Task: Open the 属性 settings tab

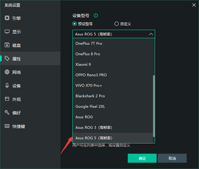Action: tap(17, 59)
